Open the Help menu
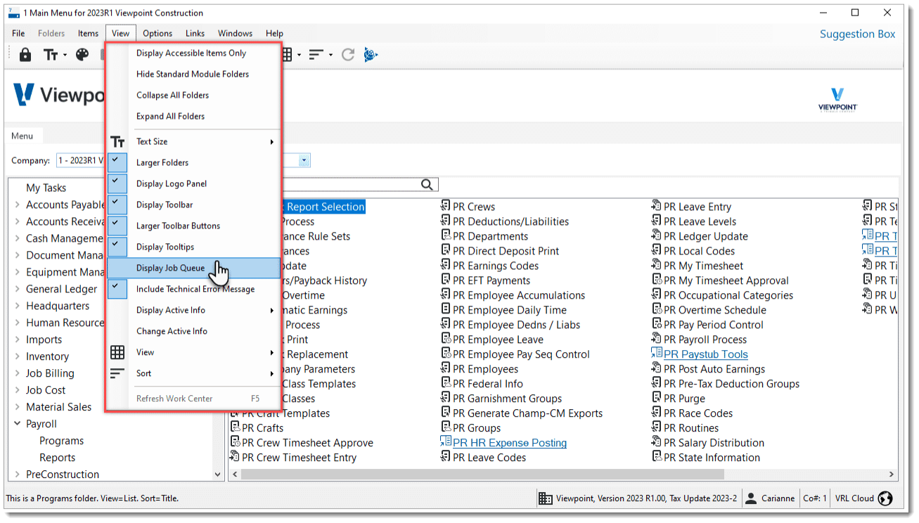919x523 pixels. click(x=274, y=33)
